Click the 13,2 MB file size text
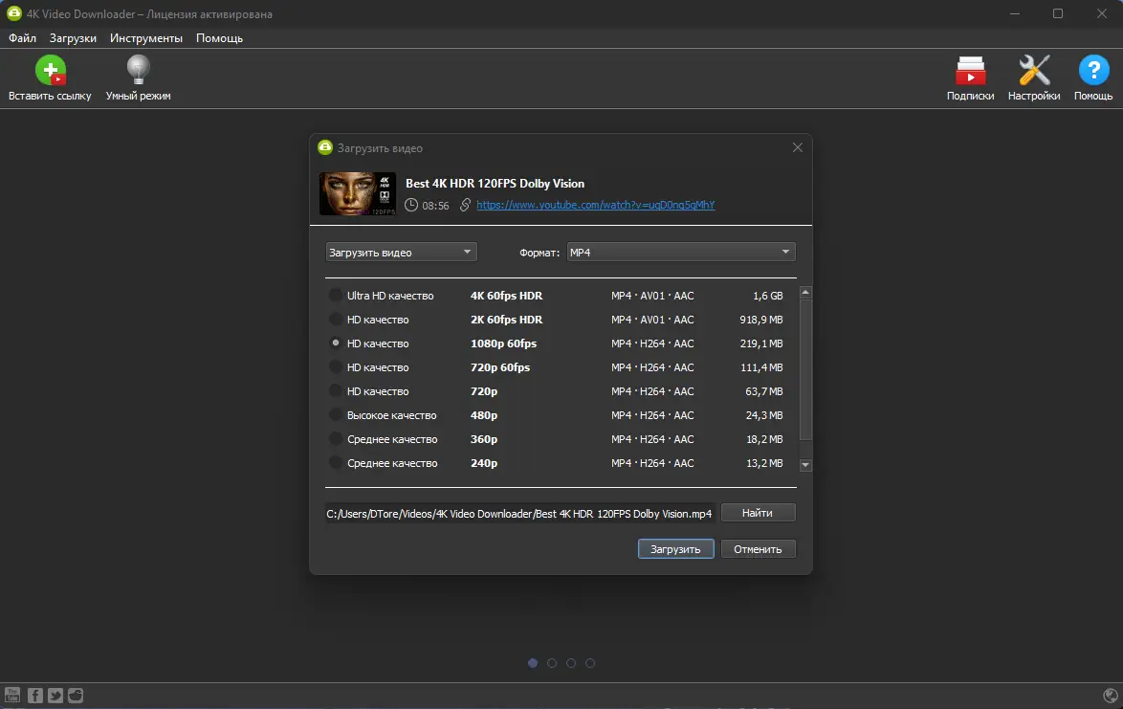This screenshot has width=1123, height=709. tap(764, 463)
